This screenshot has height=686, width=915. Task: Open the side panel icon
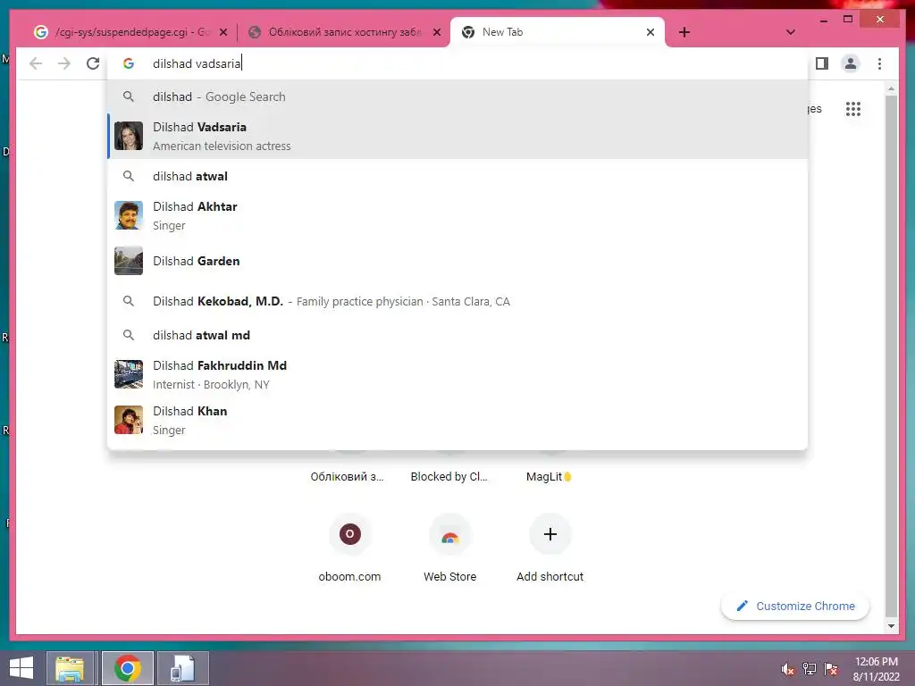pyautogui.click(x=822, y=63)
